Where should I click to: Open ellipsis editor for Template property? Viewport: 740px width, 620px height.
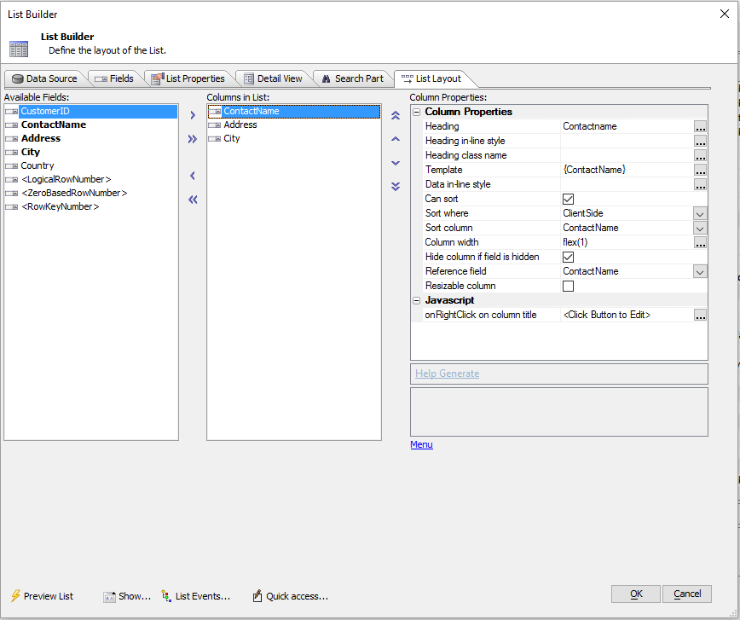[x=701, y=170]
